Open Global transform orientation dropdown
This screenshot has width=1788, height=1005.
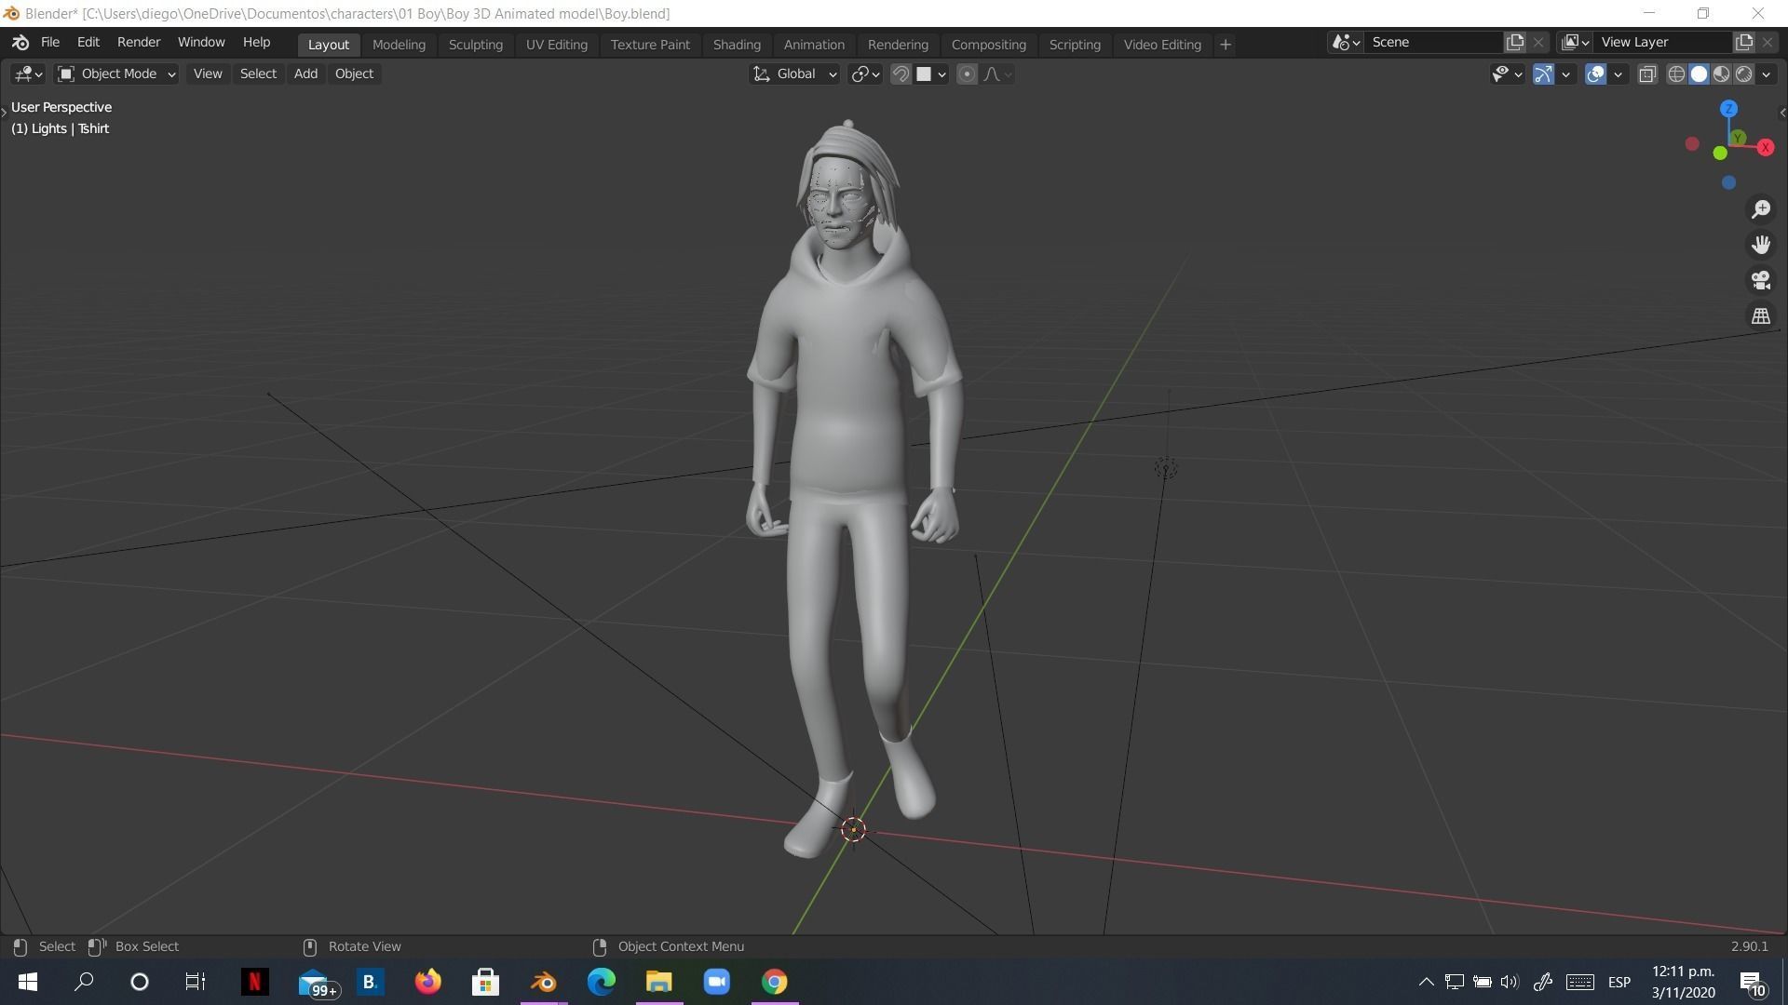click(795, 74)
